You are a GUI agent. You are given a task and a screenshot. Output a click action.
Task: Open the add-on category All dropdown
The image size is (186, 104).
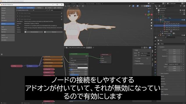40,10
